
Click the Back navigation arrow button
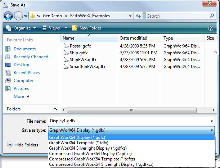9,16
